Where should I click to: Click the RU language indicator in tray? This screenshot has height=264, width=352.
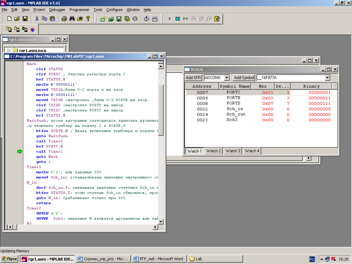click(312, 259)
